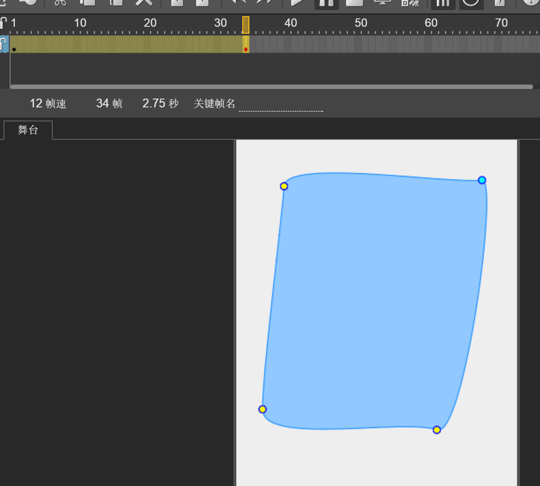Switch to the 舞台 tab
Screen dimensions: 540x486
(28, 130)
